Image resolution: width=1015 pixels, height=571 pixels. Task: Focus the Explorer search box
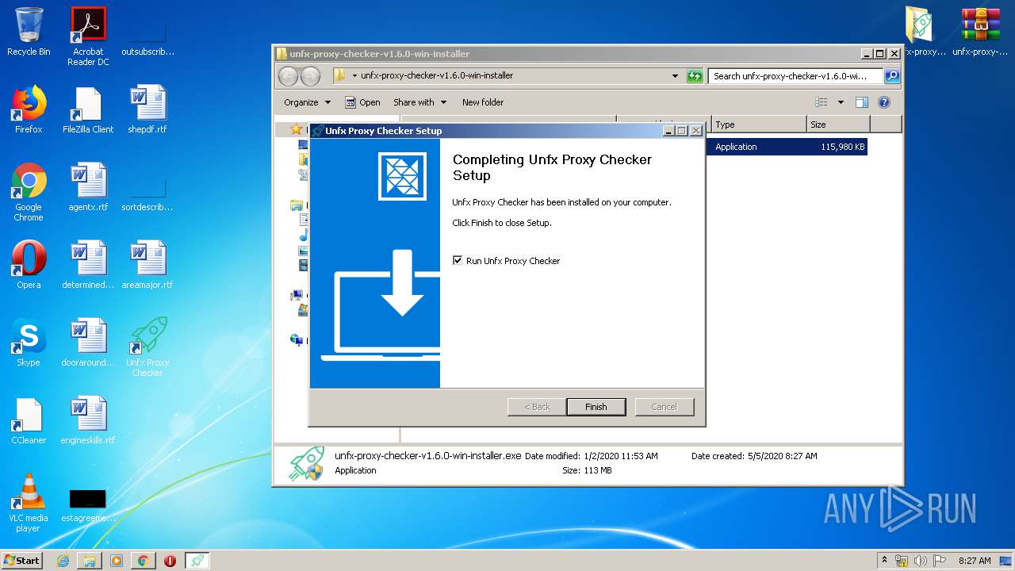pos(795,76)
